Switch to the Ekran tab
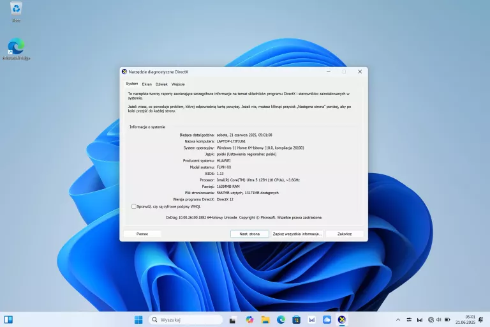The image size is (490, 327). coord(147,84)
